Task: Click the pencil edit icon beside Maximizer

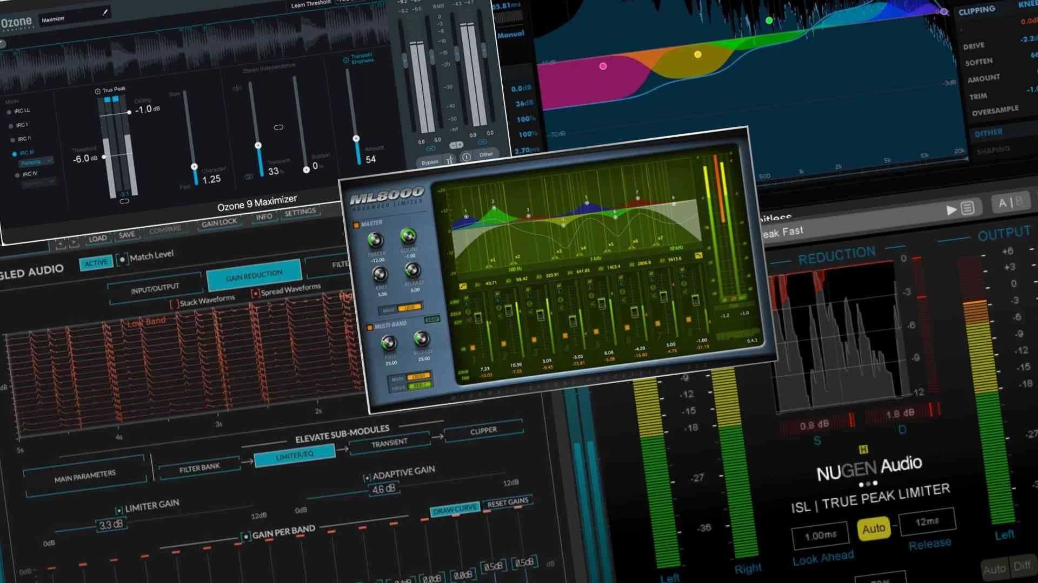Action: 105,12
